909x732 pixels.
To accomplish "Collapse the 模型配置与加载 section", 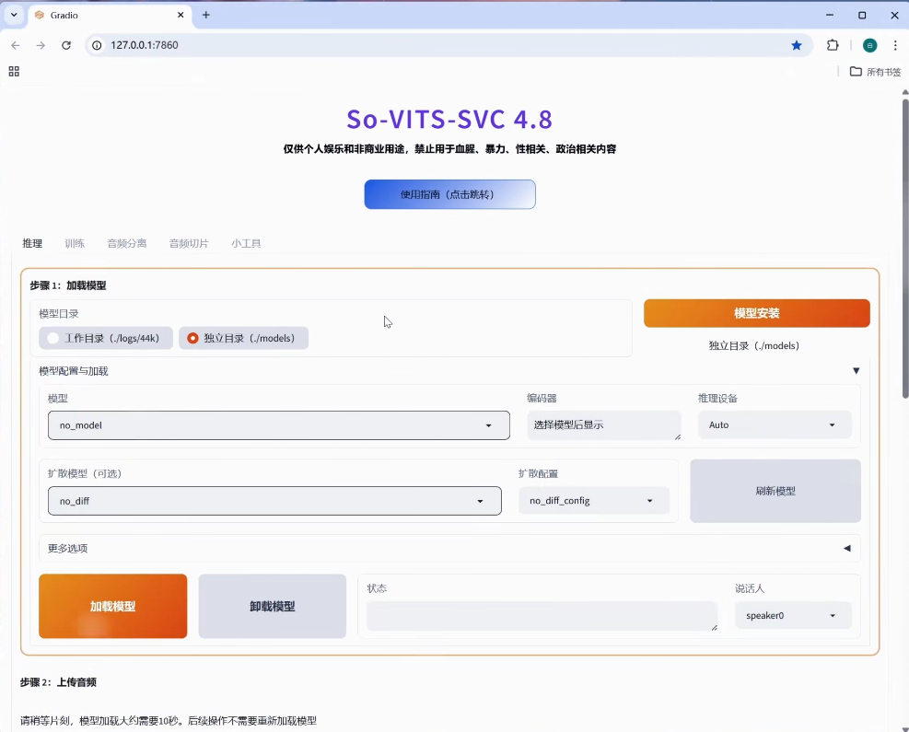I will click(856, 371).
